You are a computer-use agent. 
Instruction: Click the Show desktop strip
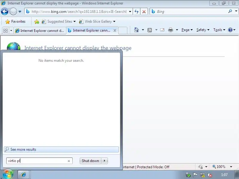tap(237, 175)
